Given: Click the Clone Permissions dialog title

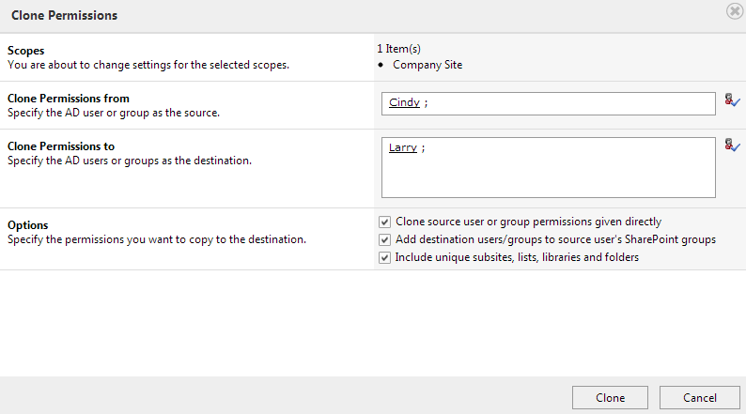Looking at the screenshot, I should 64,15.
